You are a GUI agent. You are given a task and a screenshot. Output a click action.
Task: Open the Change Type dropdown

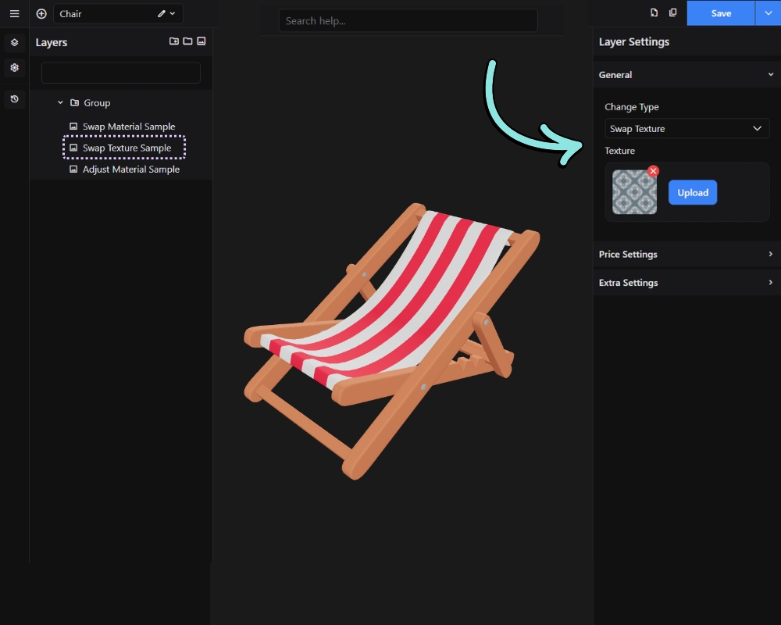[686, 129]
